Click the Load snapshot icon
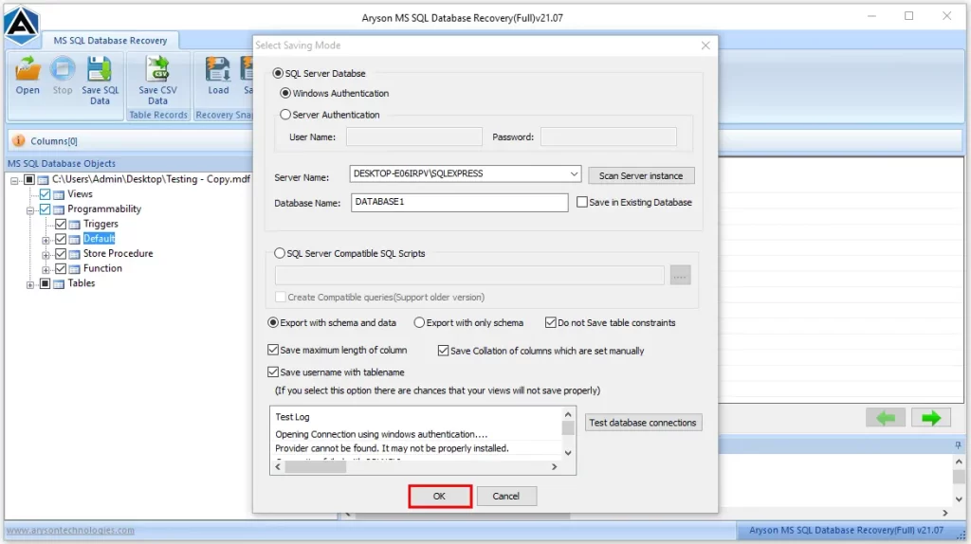Image resolution: width=971 pixels, height=544 pixels. click(218, 70)
